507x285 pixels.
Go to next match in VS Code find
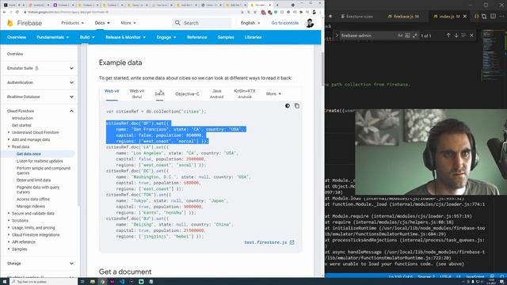pyautogui.click(x=456, y=36)
